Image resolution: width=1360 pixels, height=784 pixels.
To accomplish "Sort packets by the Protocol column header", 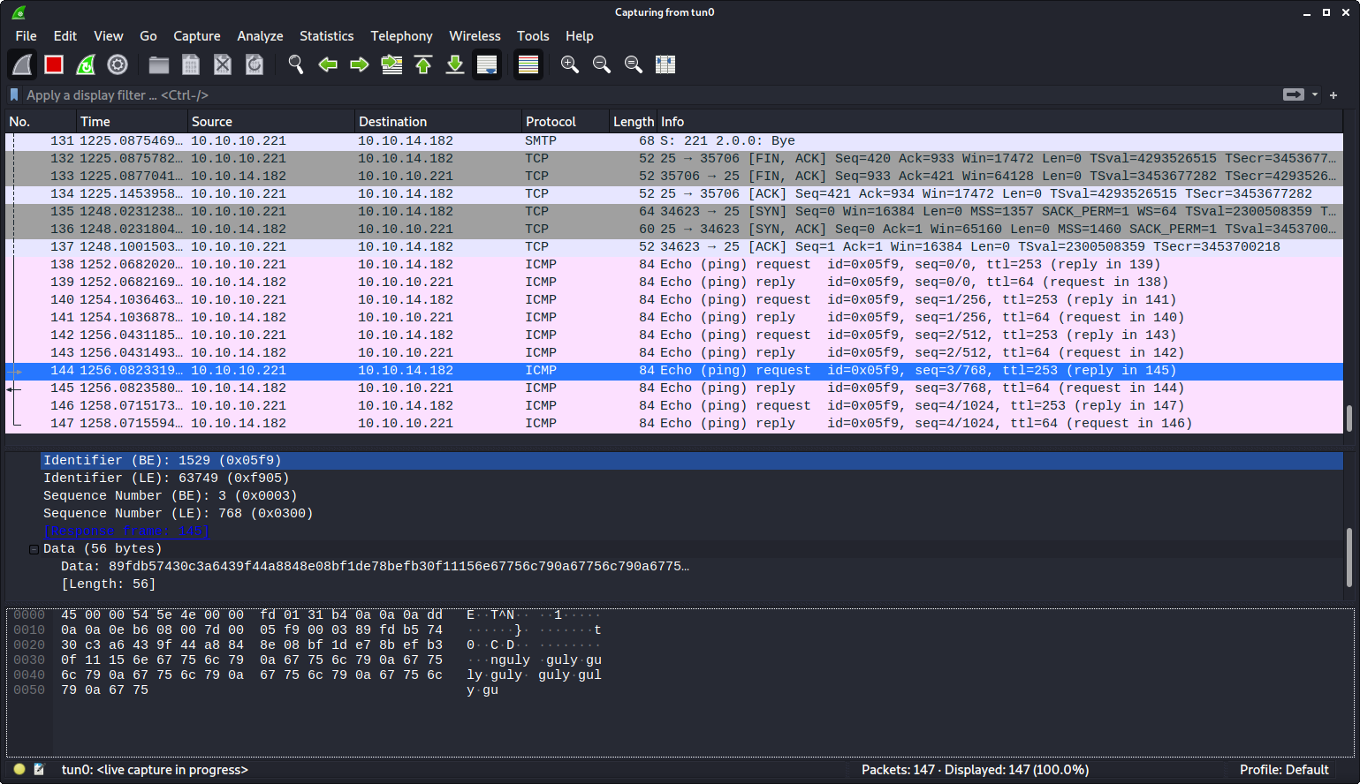I will click(x=551, y=122).
